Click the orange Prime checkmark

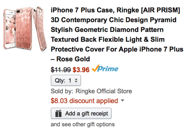pyautogui.click(x=95, y=69)
